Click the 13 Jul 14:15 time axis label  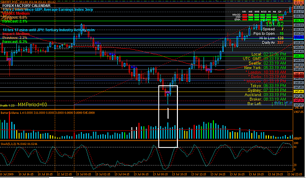218,174
